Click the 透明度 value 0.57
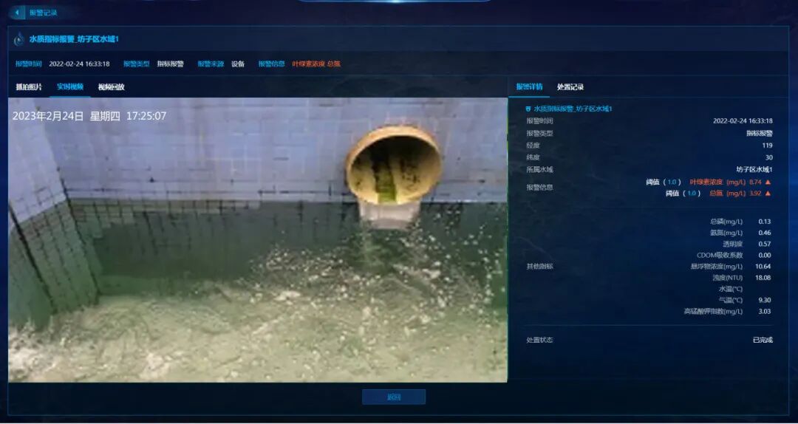 pos(765,245)
